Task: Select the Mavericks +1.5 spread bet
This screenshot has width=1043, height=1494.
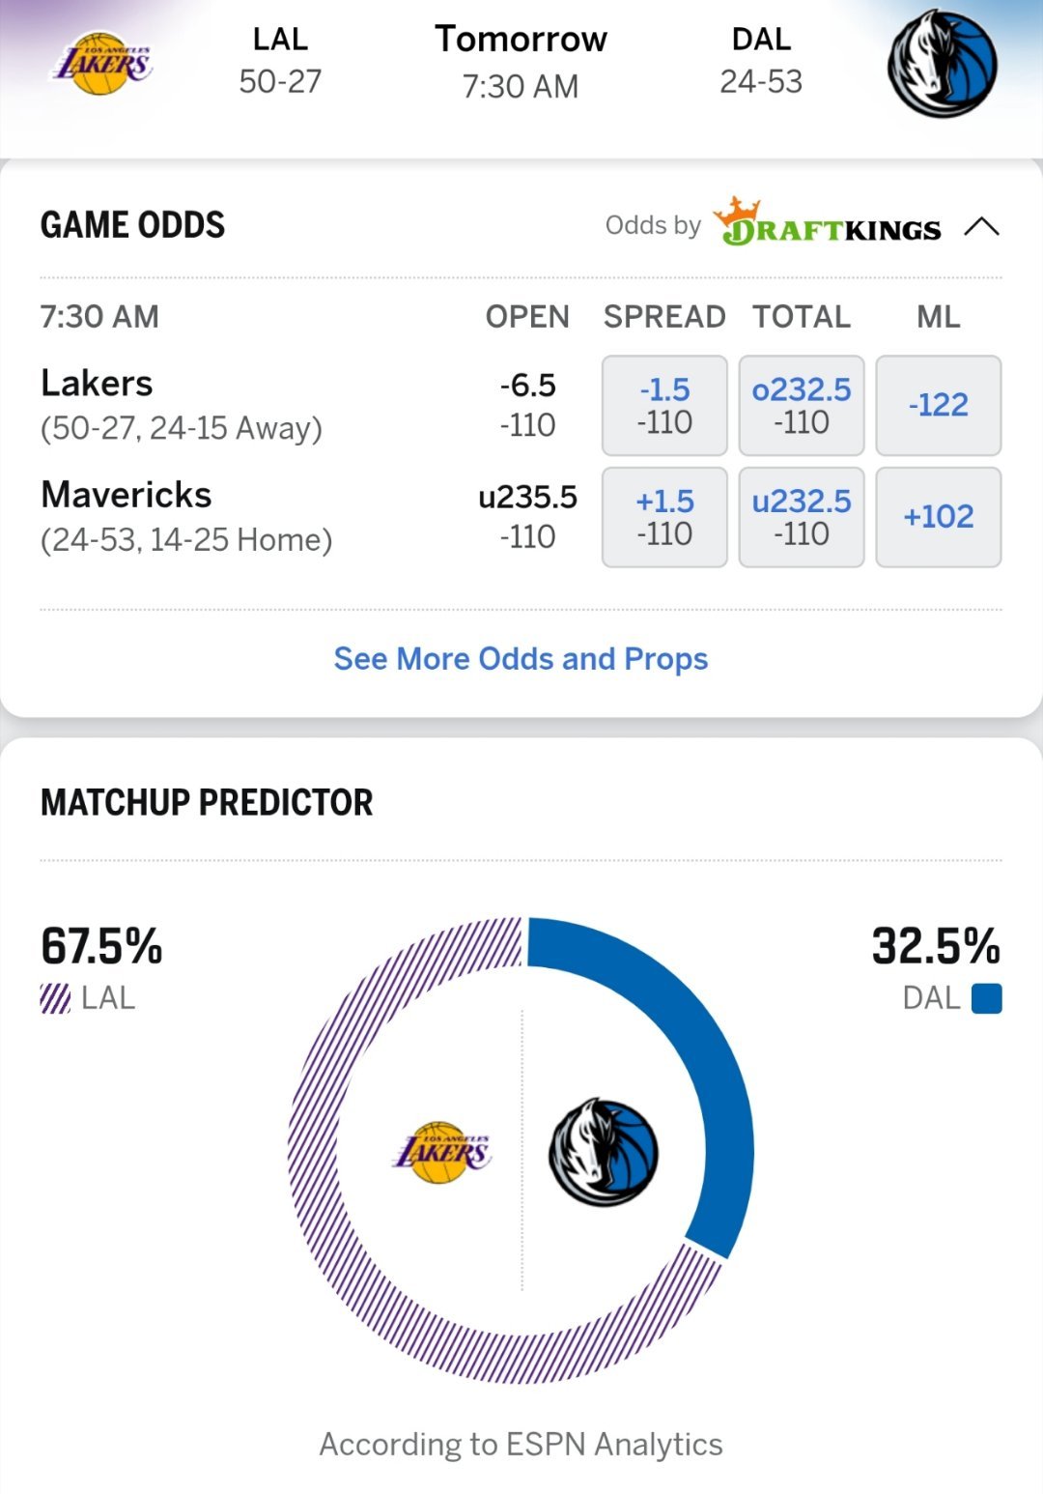Action: point(663,516)
